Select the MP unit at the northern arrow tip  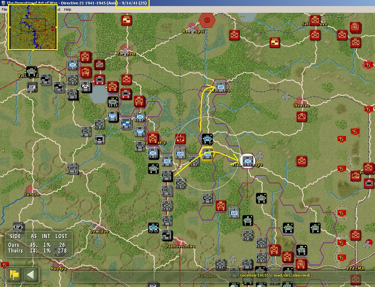[220, 87]
